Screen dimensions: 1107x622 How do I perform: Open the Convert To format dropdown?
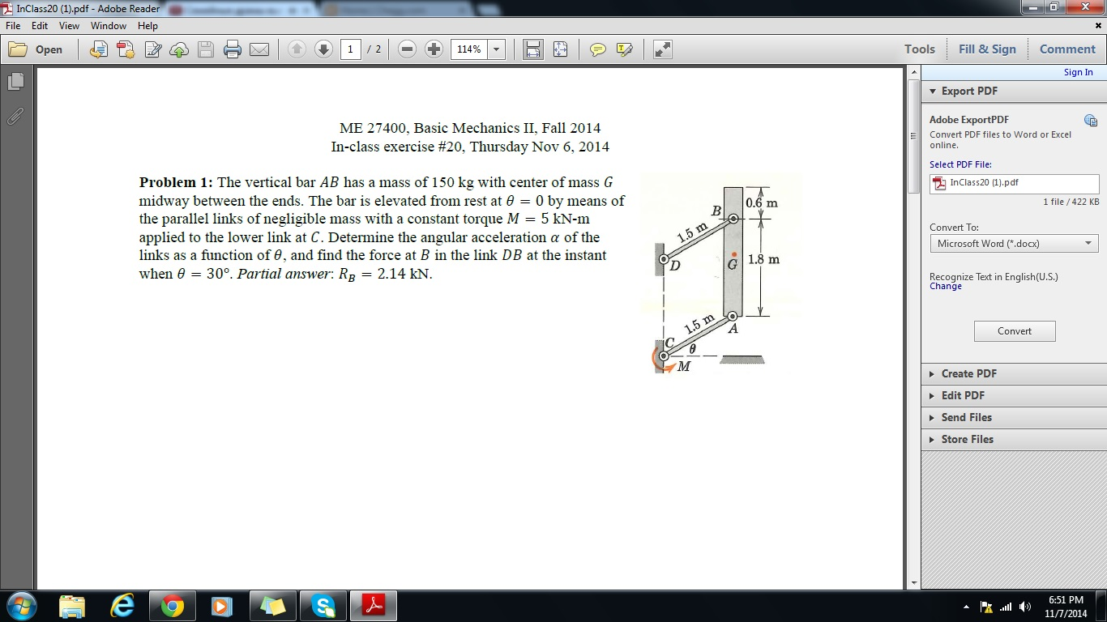point(1014,243)
